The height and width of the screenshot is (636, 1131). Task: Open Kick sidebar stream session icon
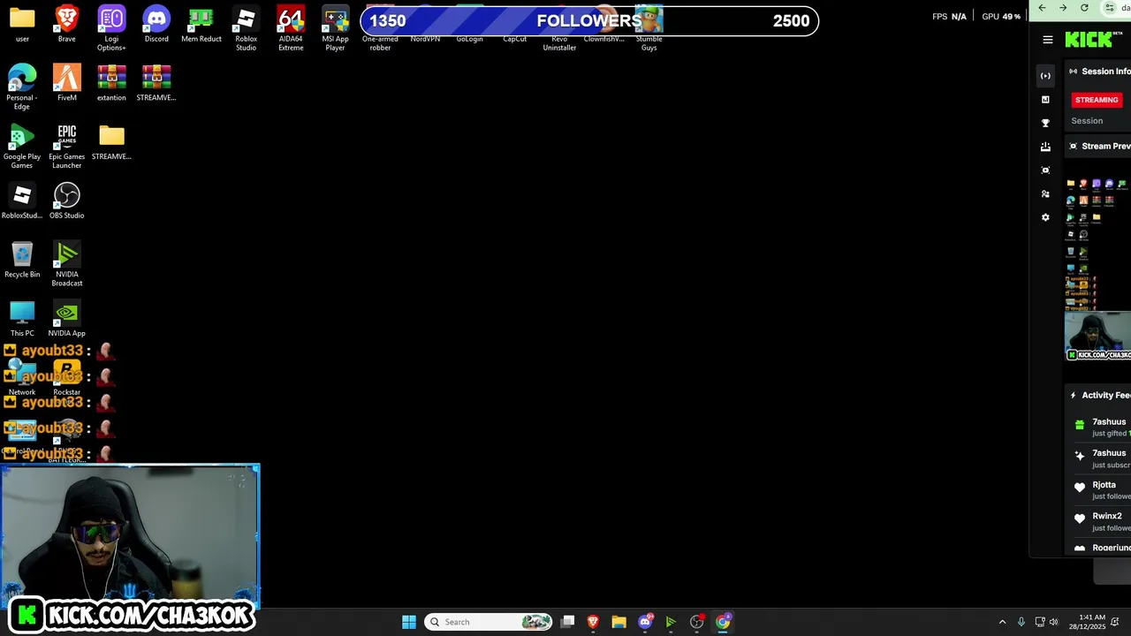tap(1045, 76)
